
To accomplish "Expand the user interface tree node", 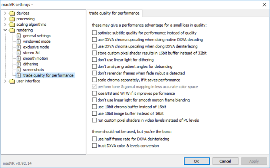I will [5, 81].
